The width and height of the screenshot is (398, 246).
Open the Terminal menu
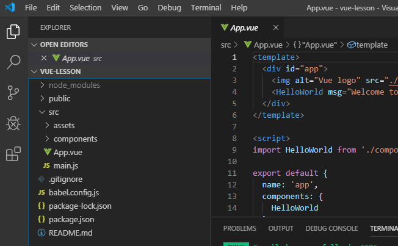(x=206, y=8)
